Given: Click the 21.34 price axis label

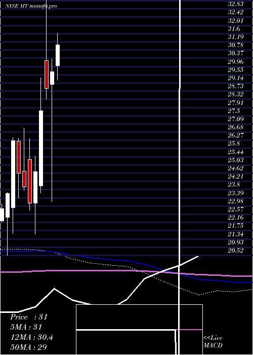Looking at the screenshot, I should [236, 234].
